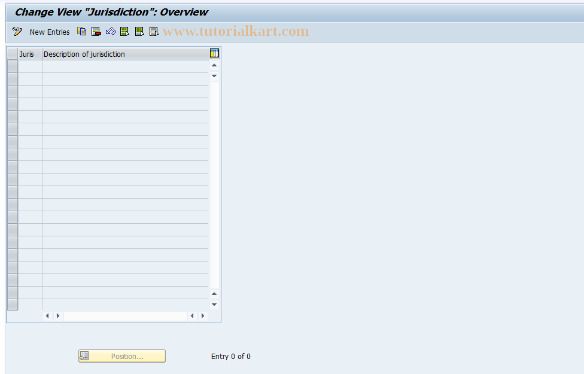Click the Juris column header
This screenshot has height=374, width=584.
point(30,54)
